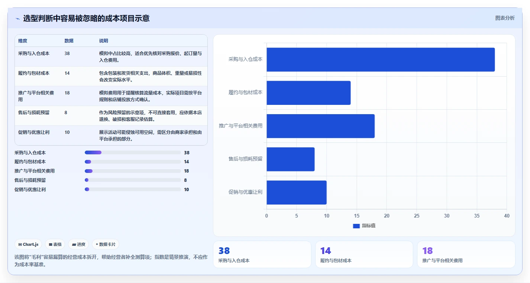Click the value 38 beside the progress bar
530x283 pixels.
pos(187,152)
